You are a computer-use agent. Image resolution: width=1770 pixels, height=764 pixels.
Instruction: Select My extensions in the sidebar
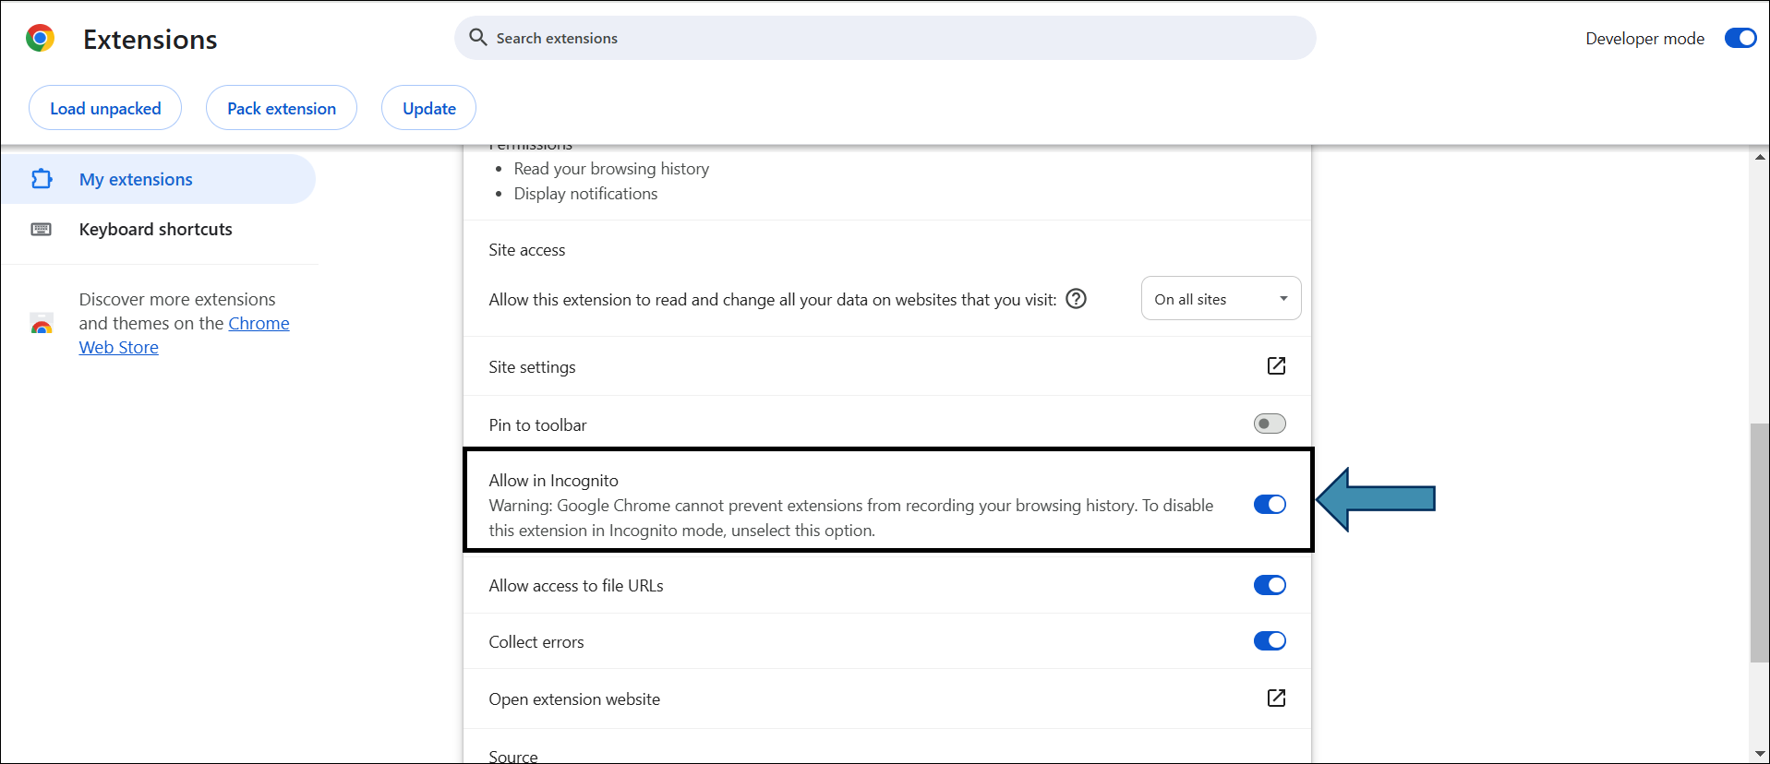(136, 179)
